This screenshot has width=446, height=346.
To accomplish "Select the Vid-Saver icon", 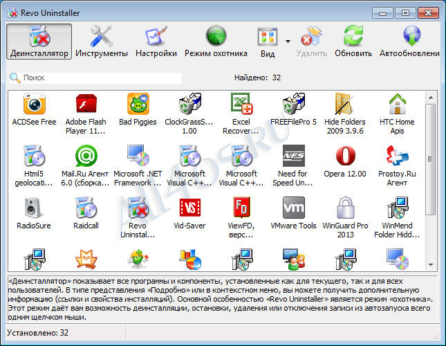I will 189,208.
